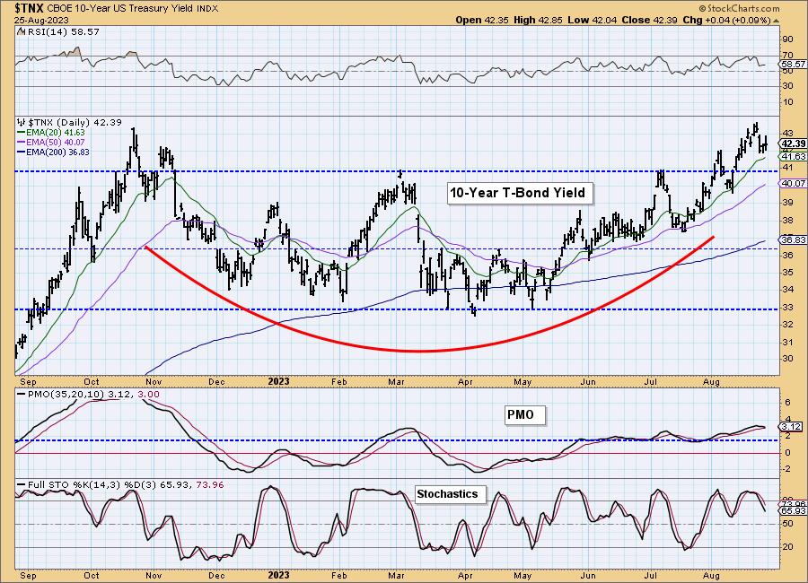Click the '10' RSI axis label
The width and height of the screenshot is (808, 583).
pyautogui.click(x=787, y=102)
